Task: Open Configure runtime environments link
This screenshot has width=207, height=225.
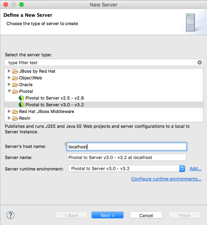Action: coord(166,179)
